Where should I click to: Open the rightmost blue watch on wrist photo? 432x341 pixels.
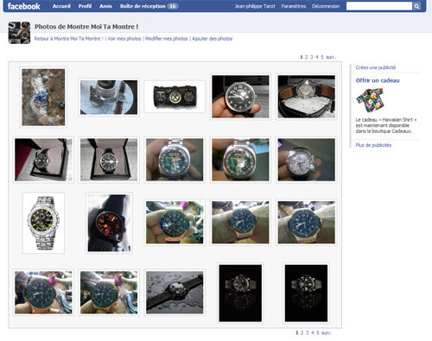[x=307, y=223]
